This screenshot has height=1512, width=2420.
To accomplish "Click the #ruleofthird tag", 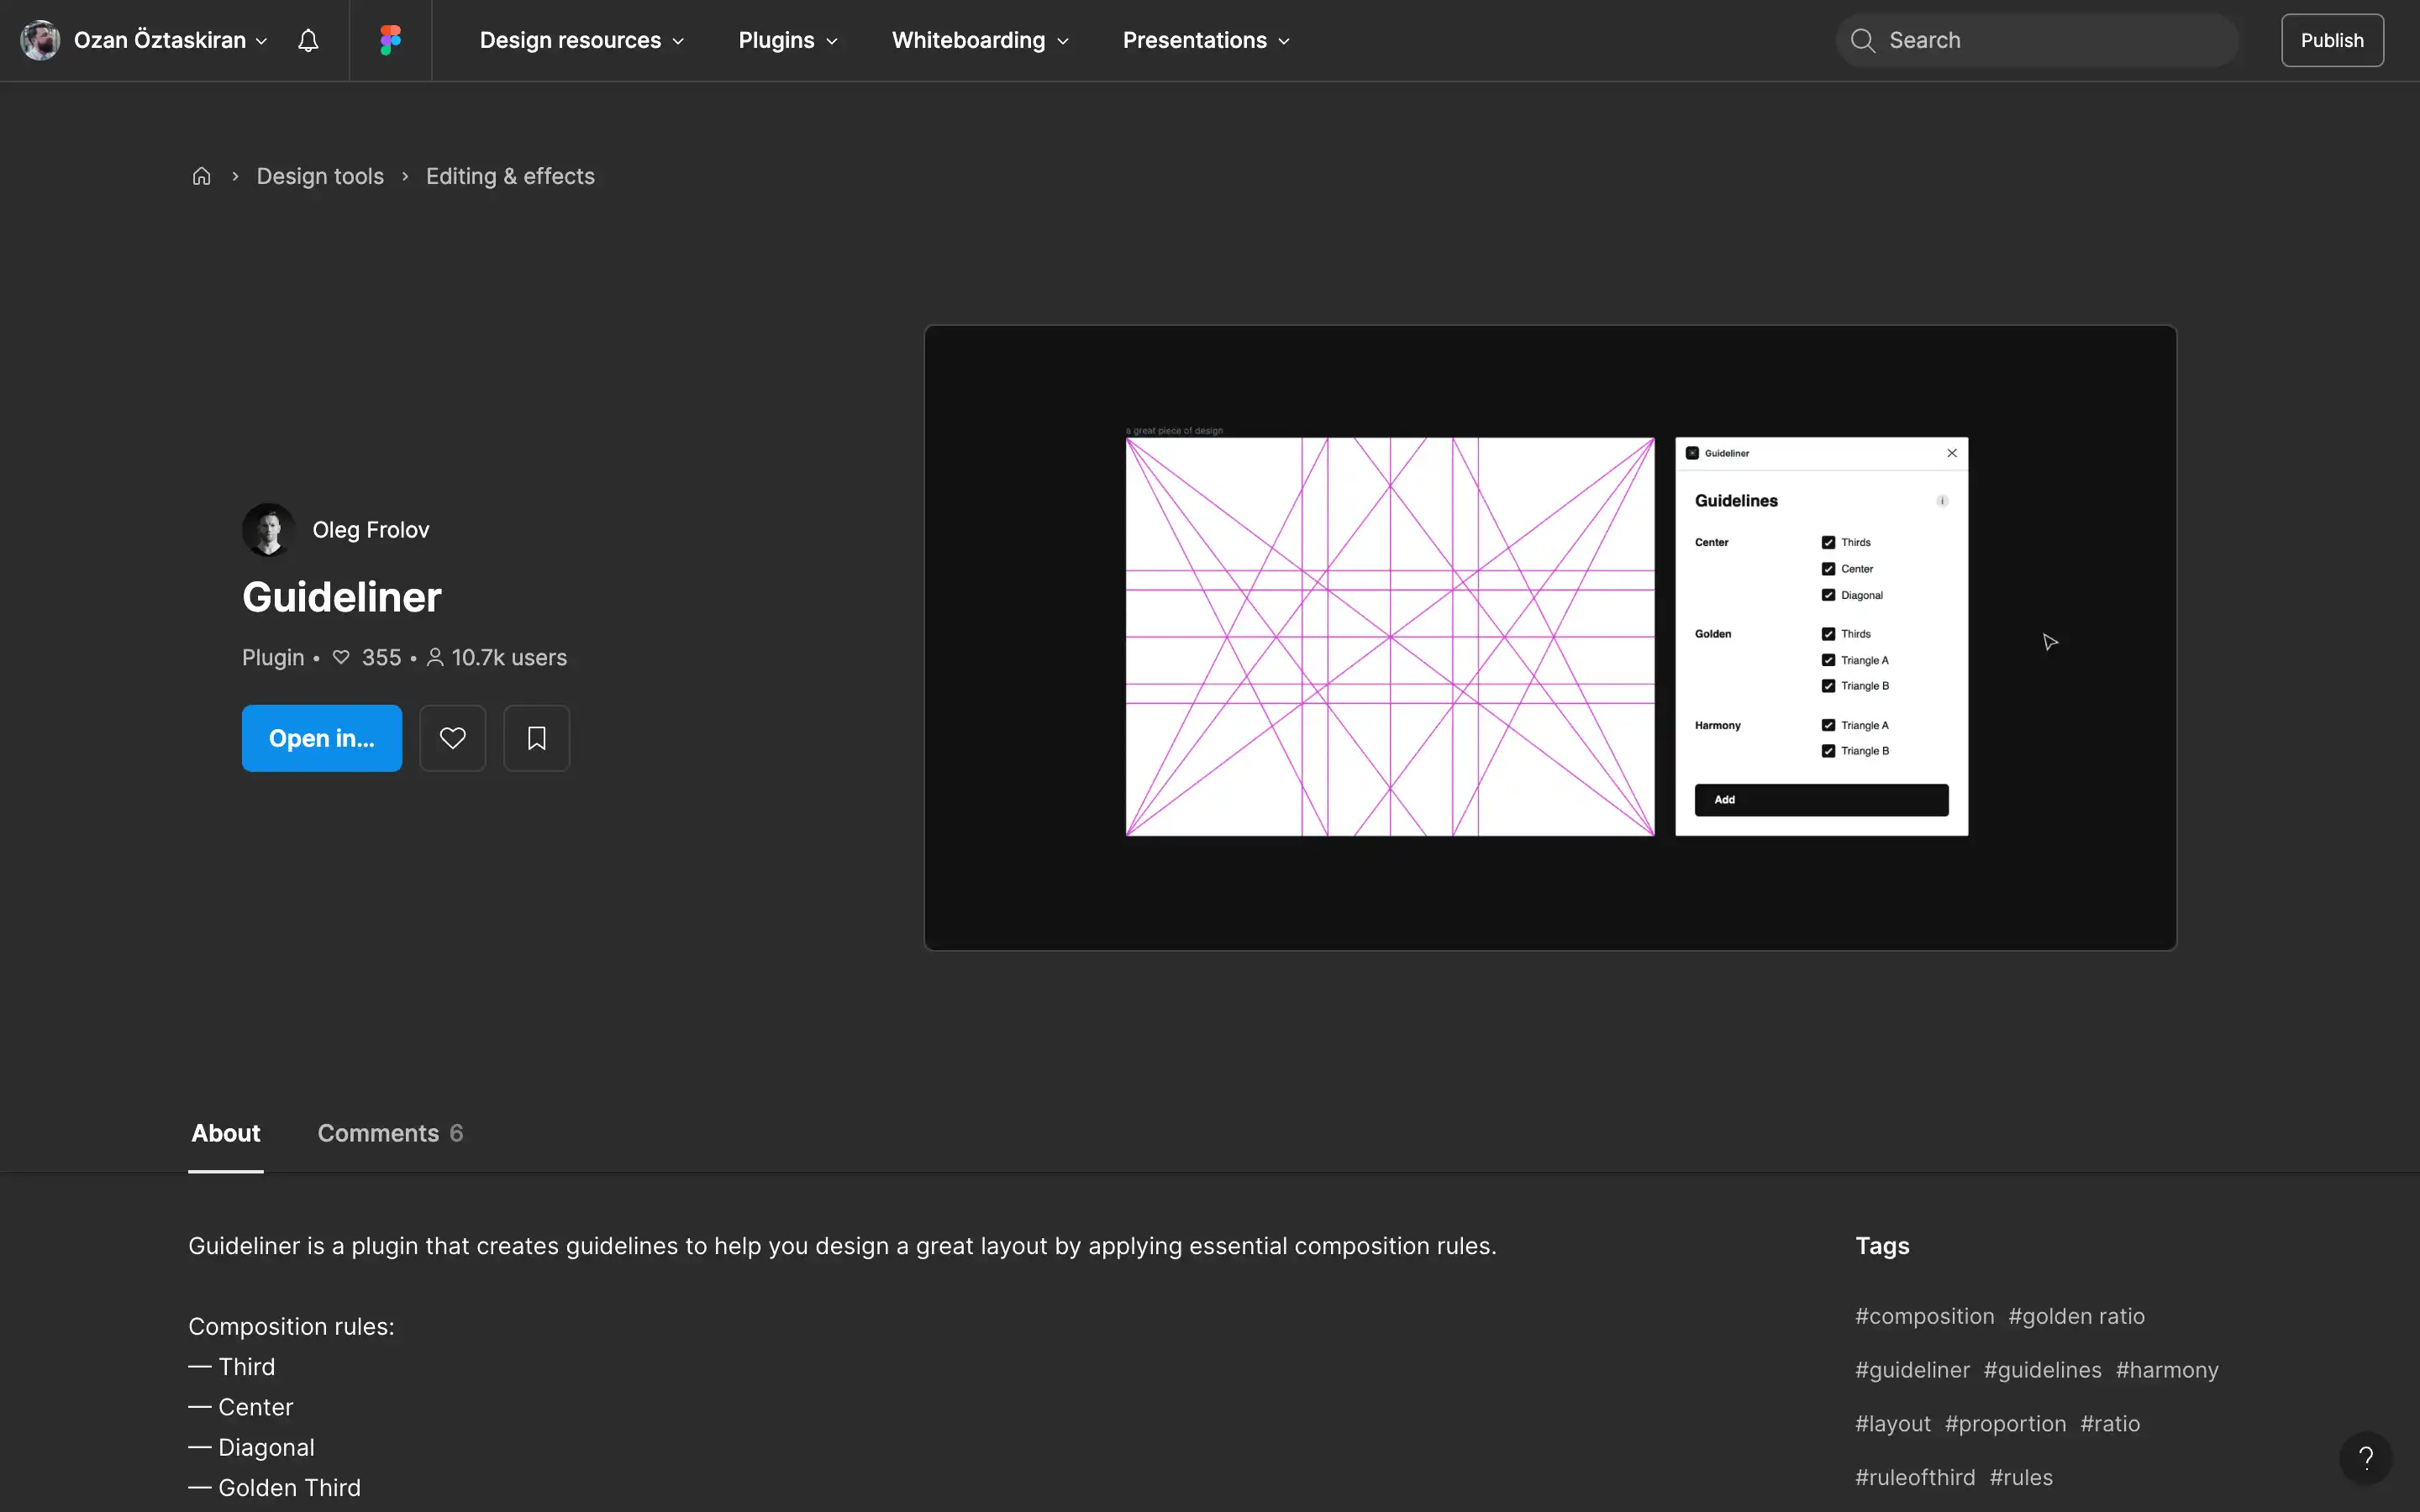I will pyautogui.click(x=1915, y=1477).
